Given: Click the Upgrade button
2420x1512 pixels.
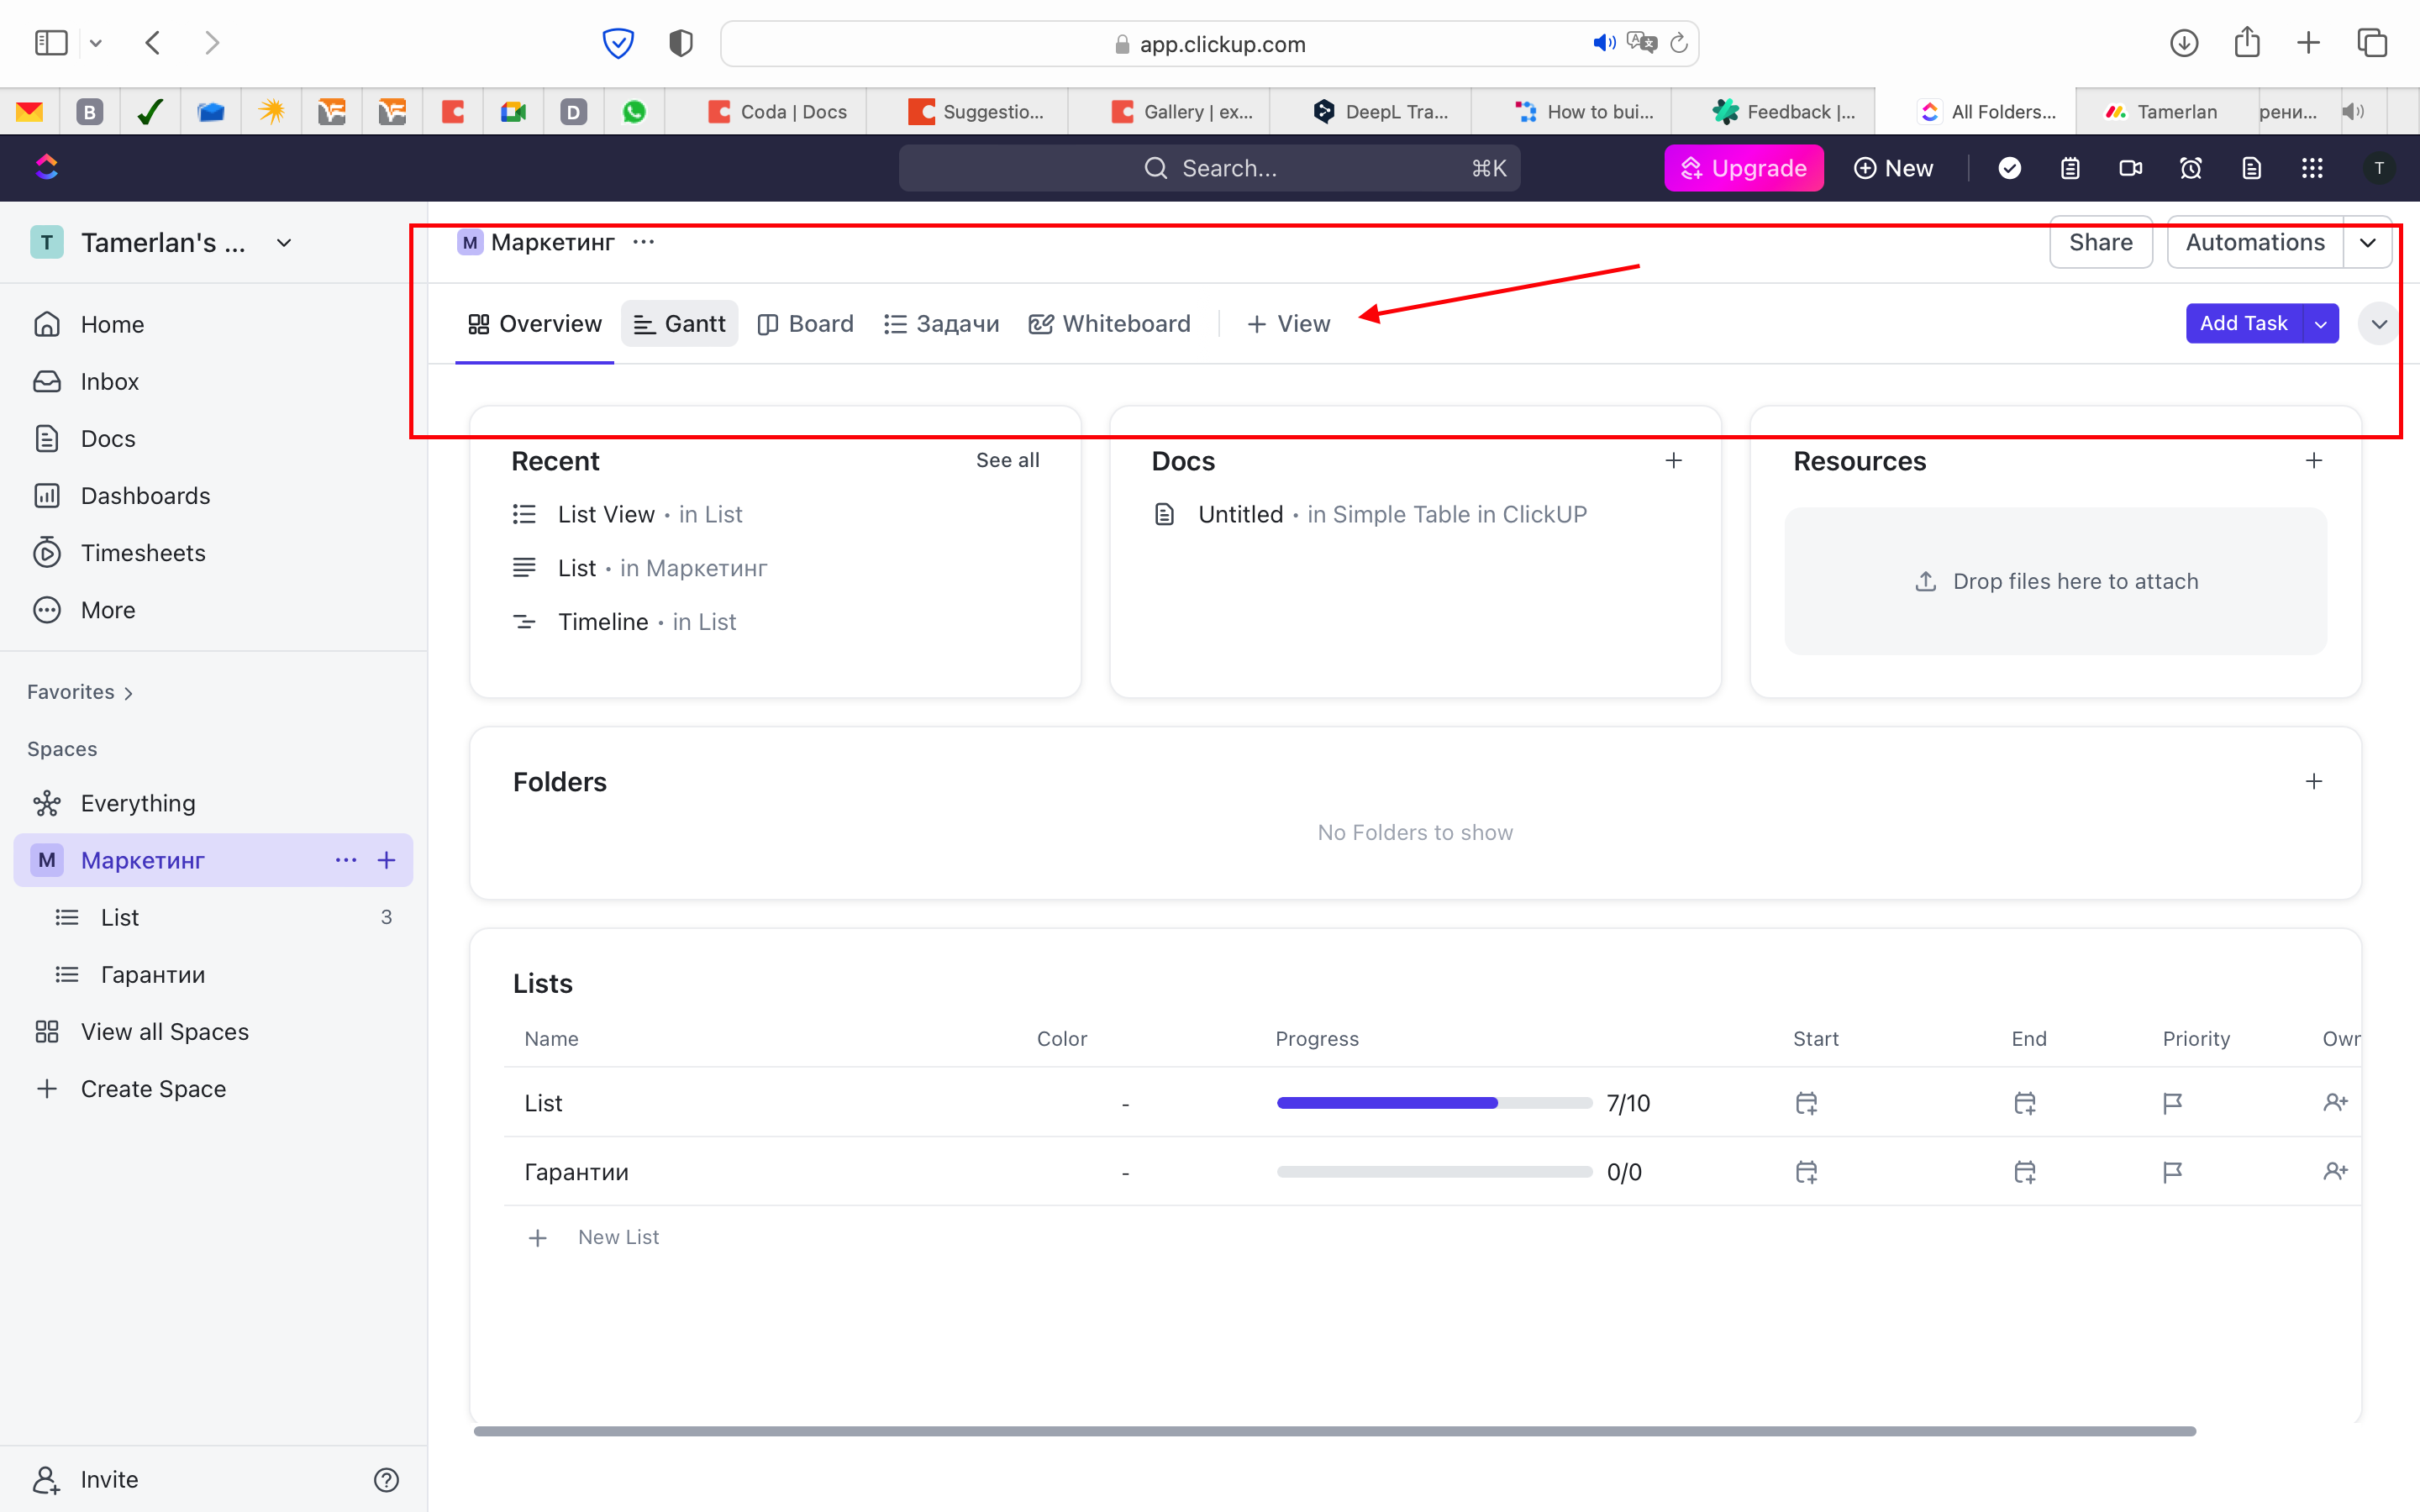Looking at the screenshot, I should (1743, 168).
